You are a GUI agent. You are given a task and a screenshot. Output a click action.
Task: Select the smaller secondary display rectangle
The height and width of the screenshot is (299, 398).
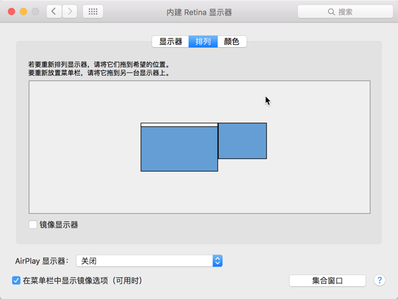tap(242, 141)
